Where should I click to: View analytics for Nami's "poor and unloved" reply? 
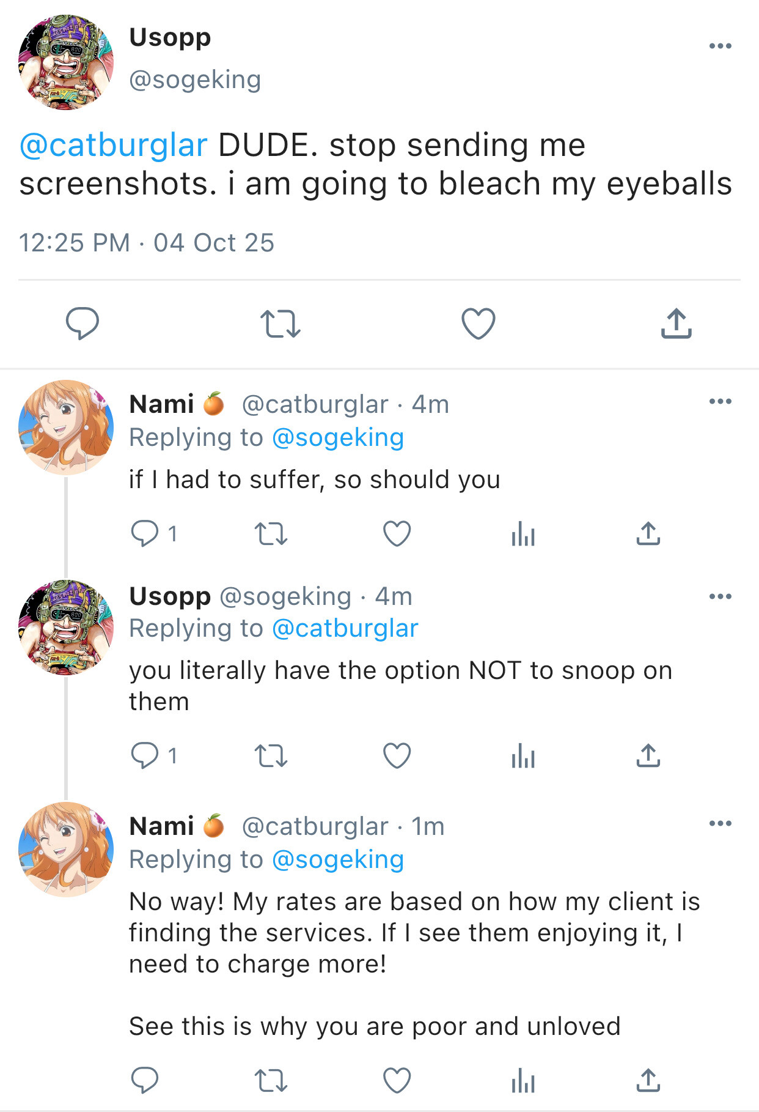click(523, 1080)
